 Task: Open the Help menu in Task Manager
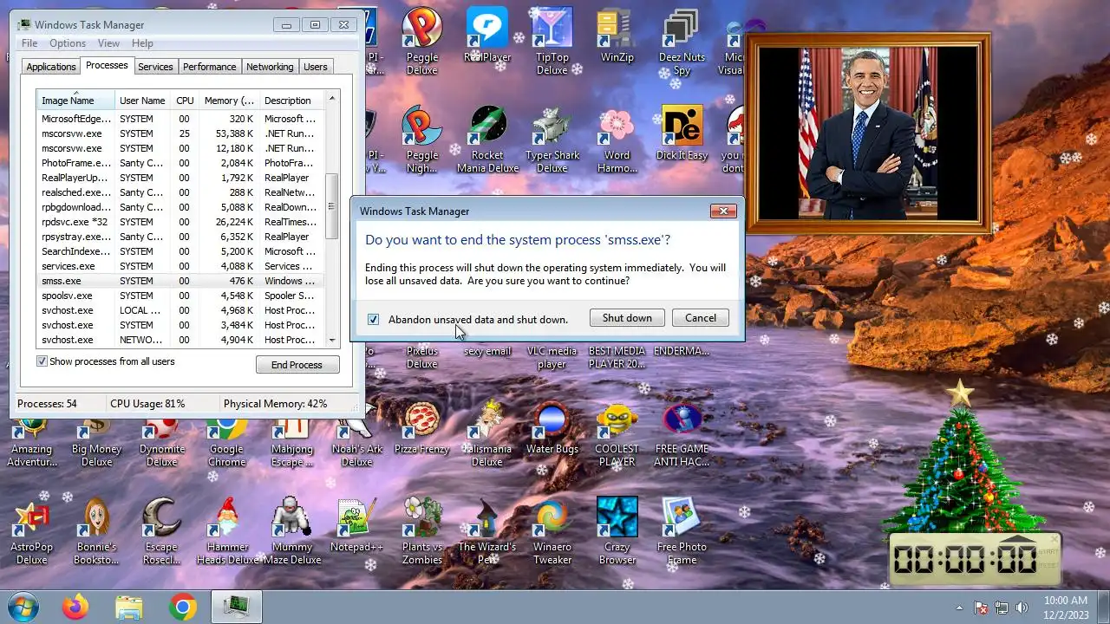142,43
